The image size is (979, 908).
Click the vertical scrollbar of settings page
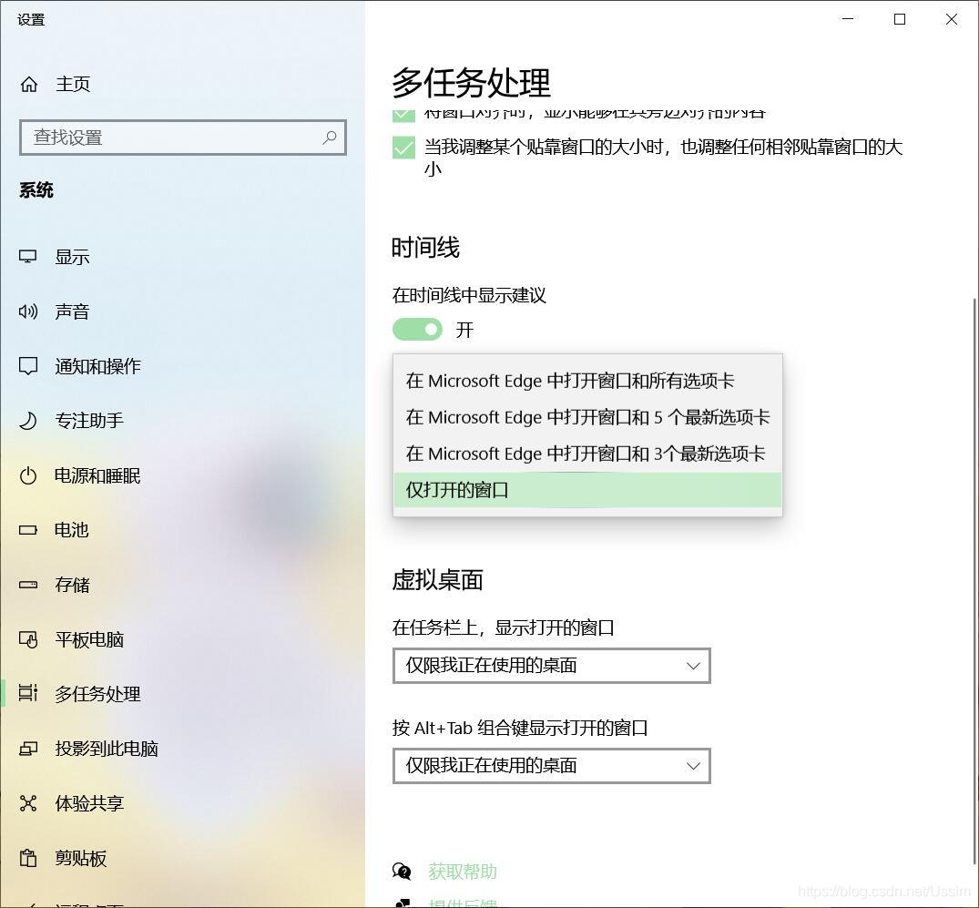[x=974, y=581]
